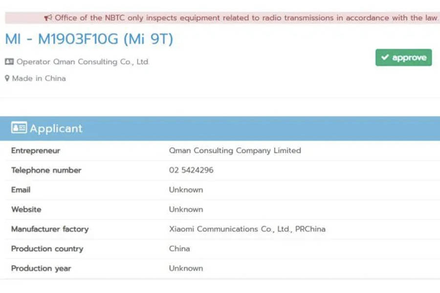Click the Production country value China

click(179, 249)
